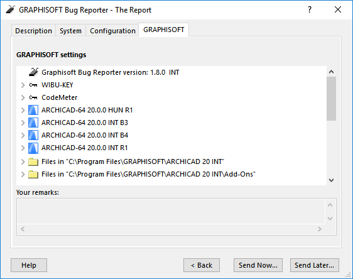
Task: Click inside the Your remarks text field
Action: tap(171, 211)
